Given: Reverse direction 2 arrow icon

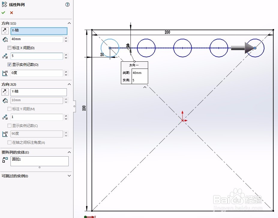Looking at the screenshot, I should [x=5, y=92].
